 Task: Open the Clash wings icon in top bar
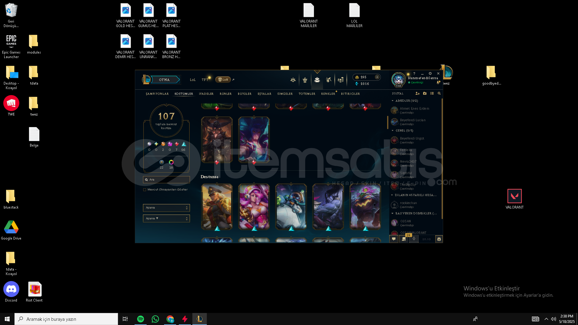point(293,80)
